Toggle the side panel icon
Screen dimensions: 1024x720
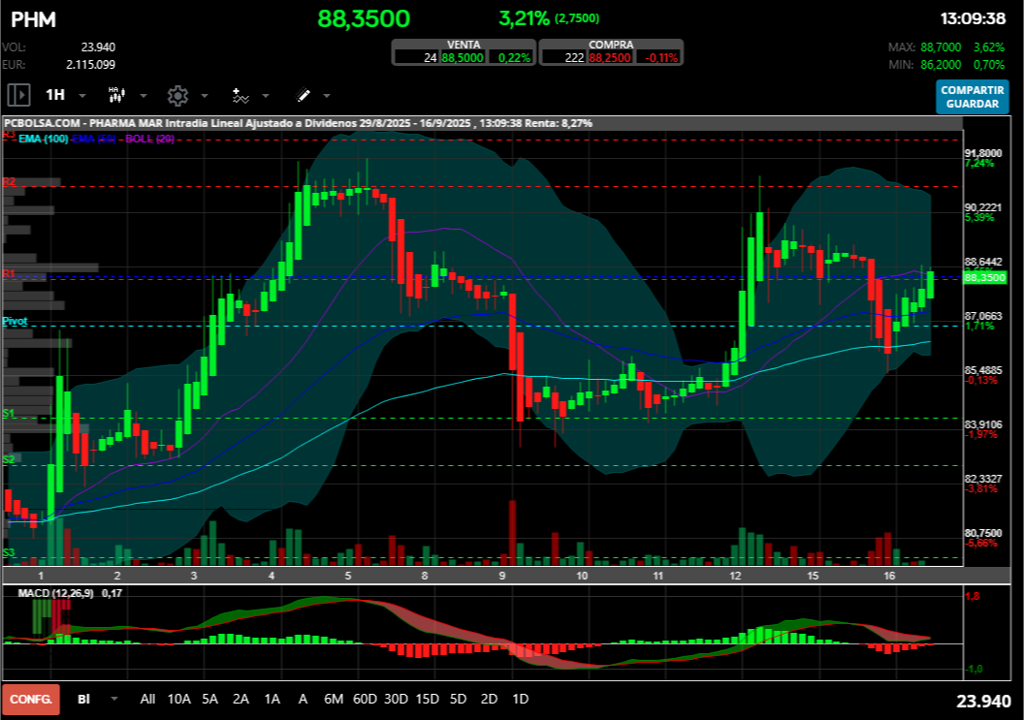click(x=19, y=95)
